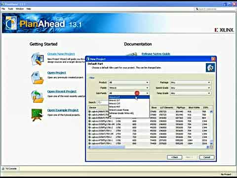
Task: Cancel the New Project dialog
Action: pos(207,157)
